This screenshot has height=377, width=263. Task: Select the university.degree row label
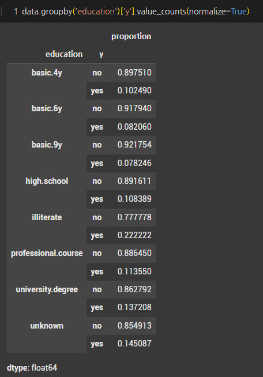click(x=47, y=289)
